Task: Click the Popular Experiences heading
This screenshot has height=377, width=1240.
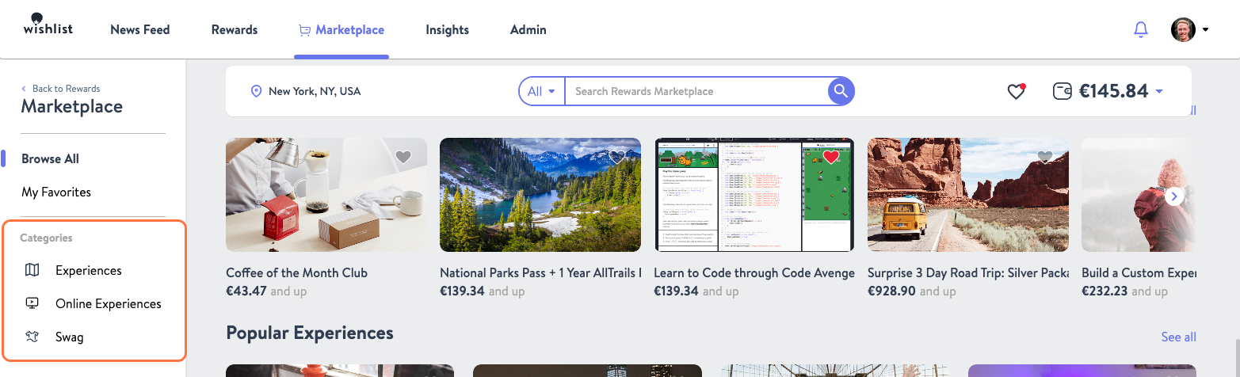Action: click(x=310, y=333)
